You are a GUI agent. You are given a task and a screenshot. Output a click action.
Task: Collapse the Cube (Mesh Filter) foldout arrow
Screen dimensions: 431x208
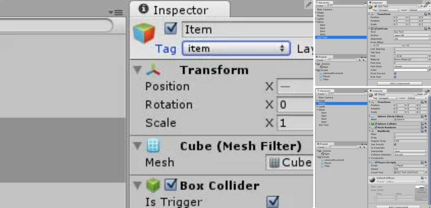tap(137, 146)
